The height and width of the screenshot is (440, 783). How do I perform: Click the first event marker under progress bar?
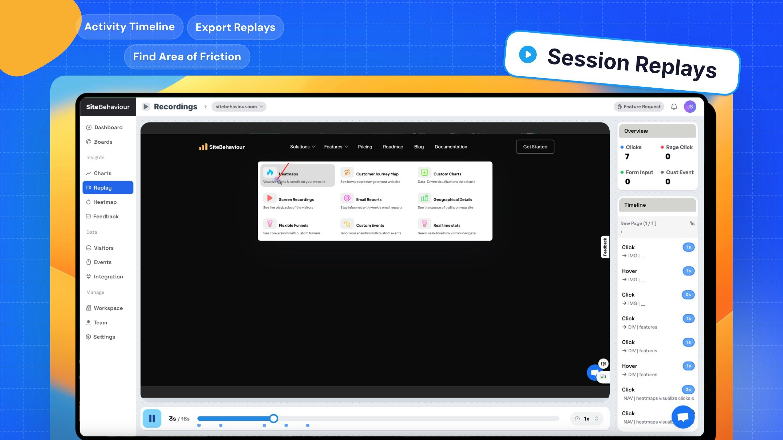tap(199, 425)
